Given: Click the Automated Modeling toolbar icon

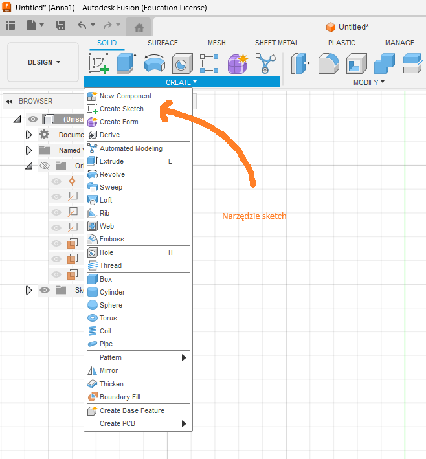Looking at the screenshot, I should click(x=265, y=63).
